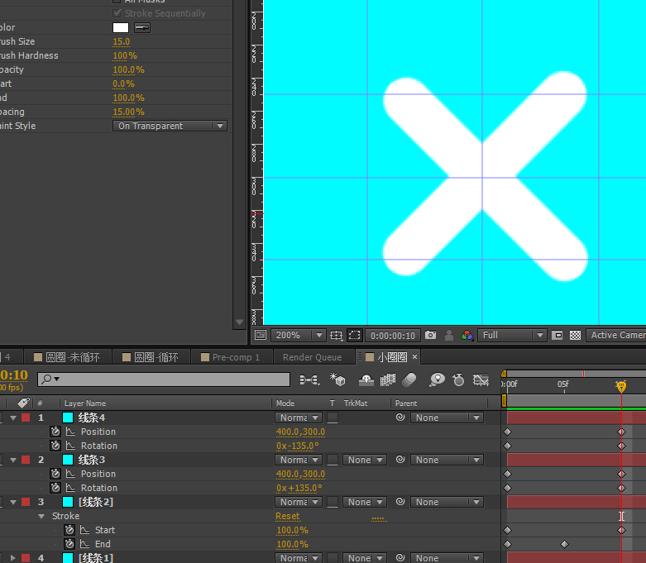
Task: Click the Always Preview This View icon
Action: 261,335
